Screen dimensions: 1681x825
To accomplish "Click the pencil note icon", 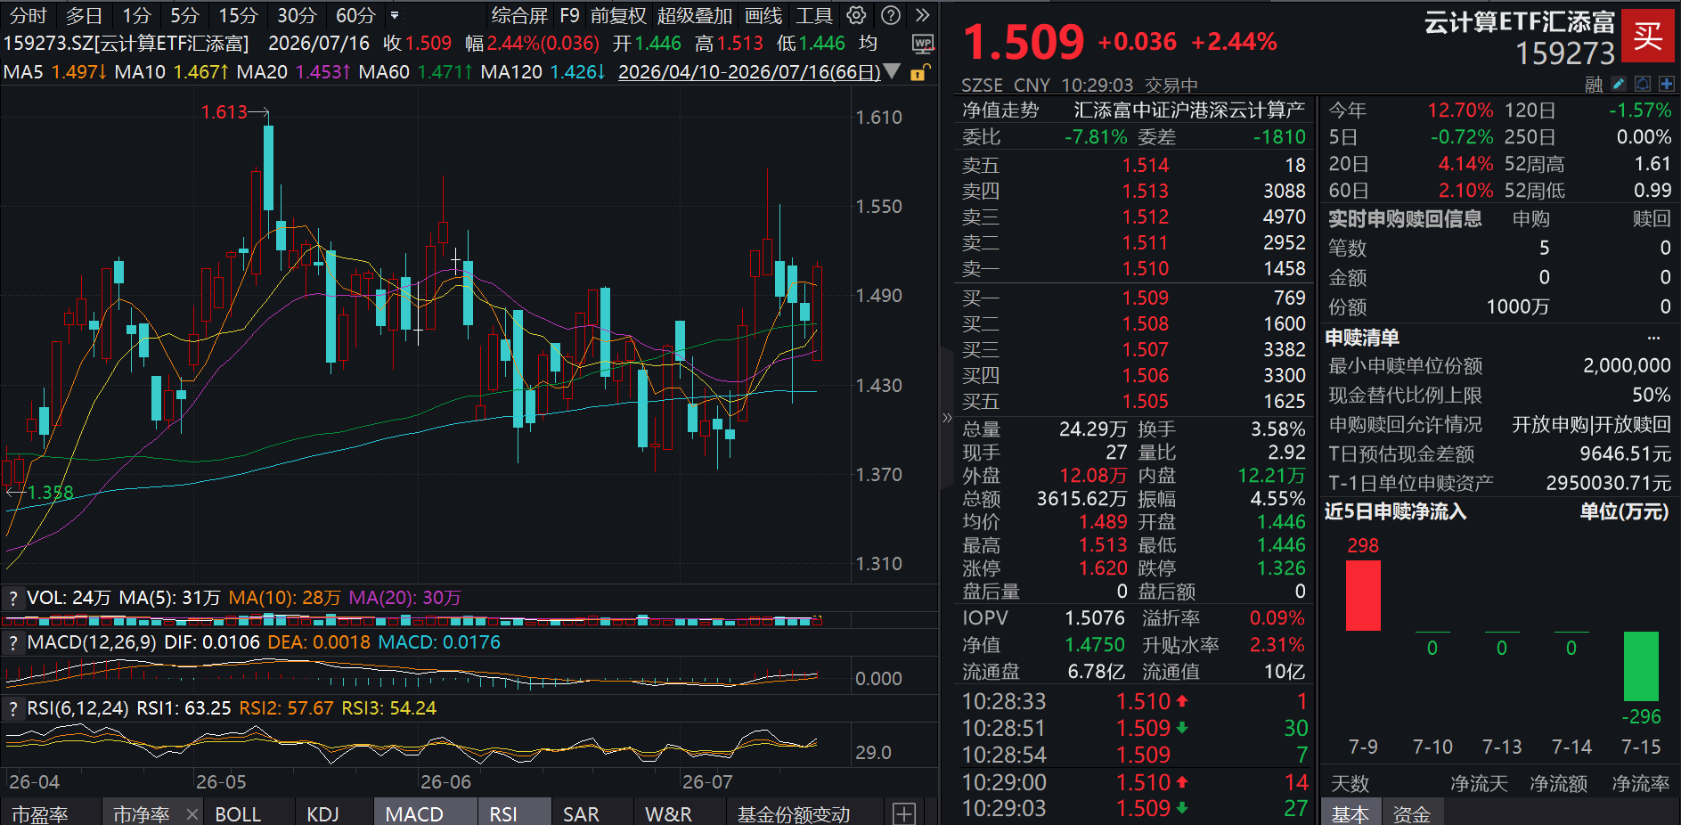I will pos(1619,84).
